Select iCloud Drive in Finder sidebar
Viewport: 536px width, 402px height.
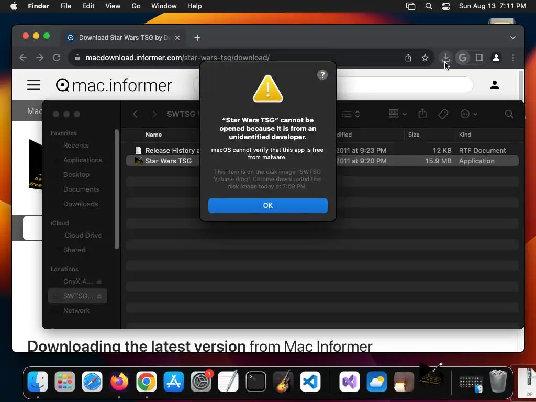(82, 236)
